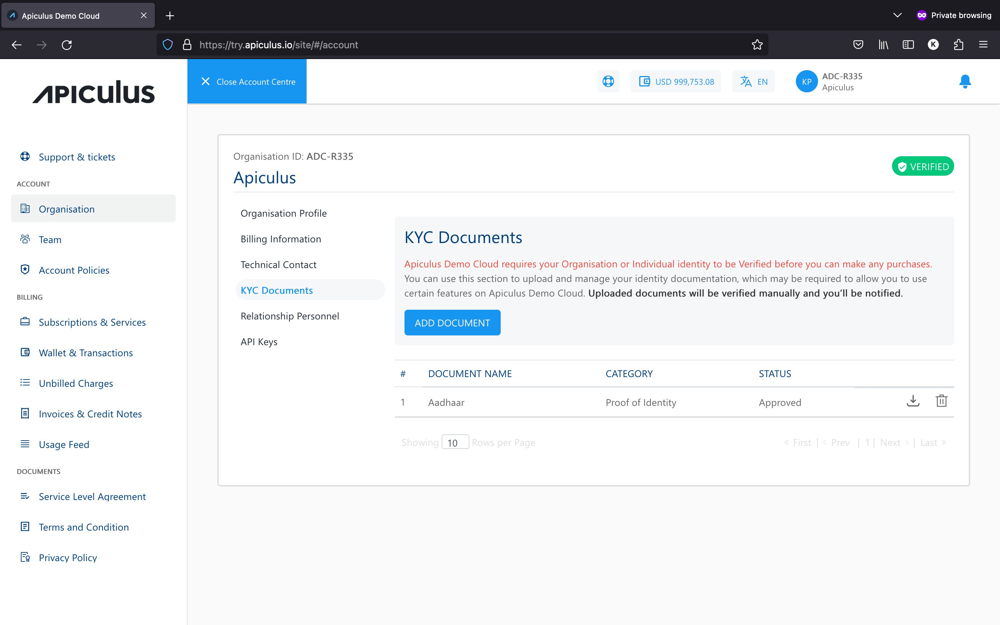
Task: Click the delete icon for Aadhaar document
Action: point(941,401)
